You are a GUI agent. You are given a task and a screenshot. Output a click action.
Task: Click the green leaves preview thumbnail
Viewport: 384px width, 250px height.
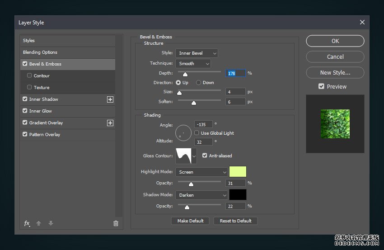(x=335, y=124)
